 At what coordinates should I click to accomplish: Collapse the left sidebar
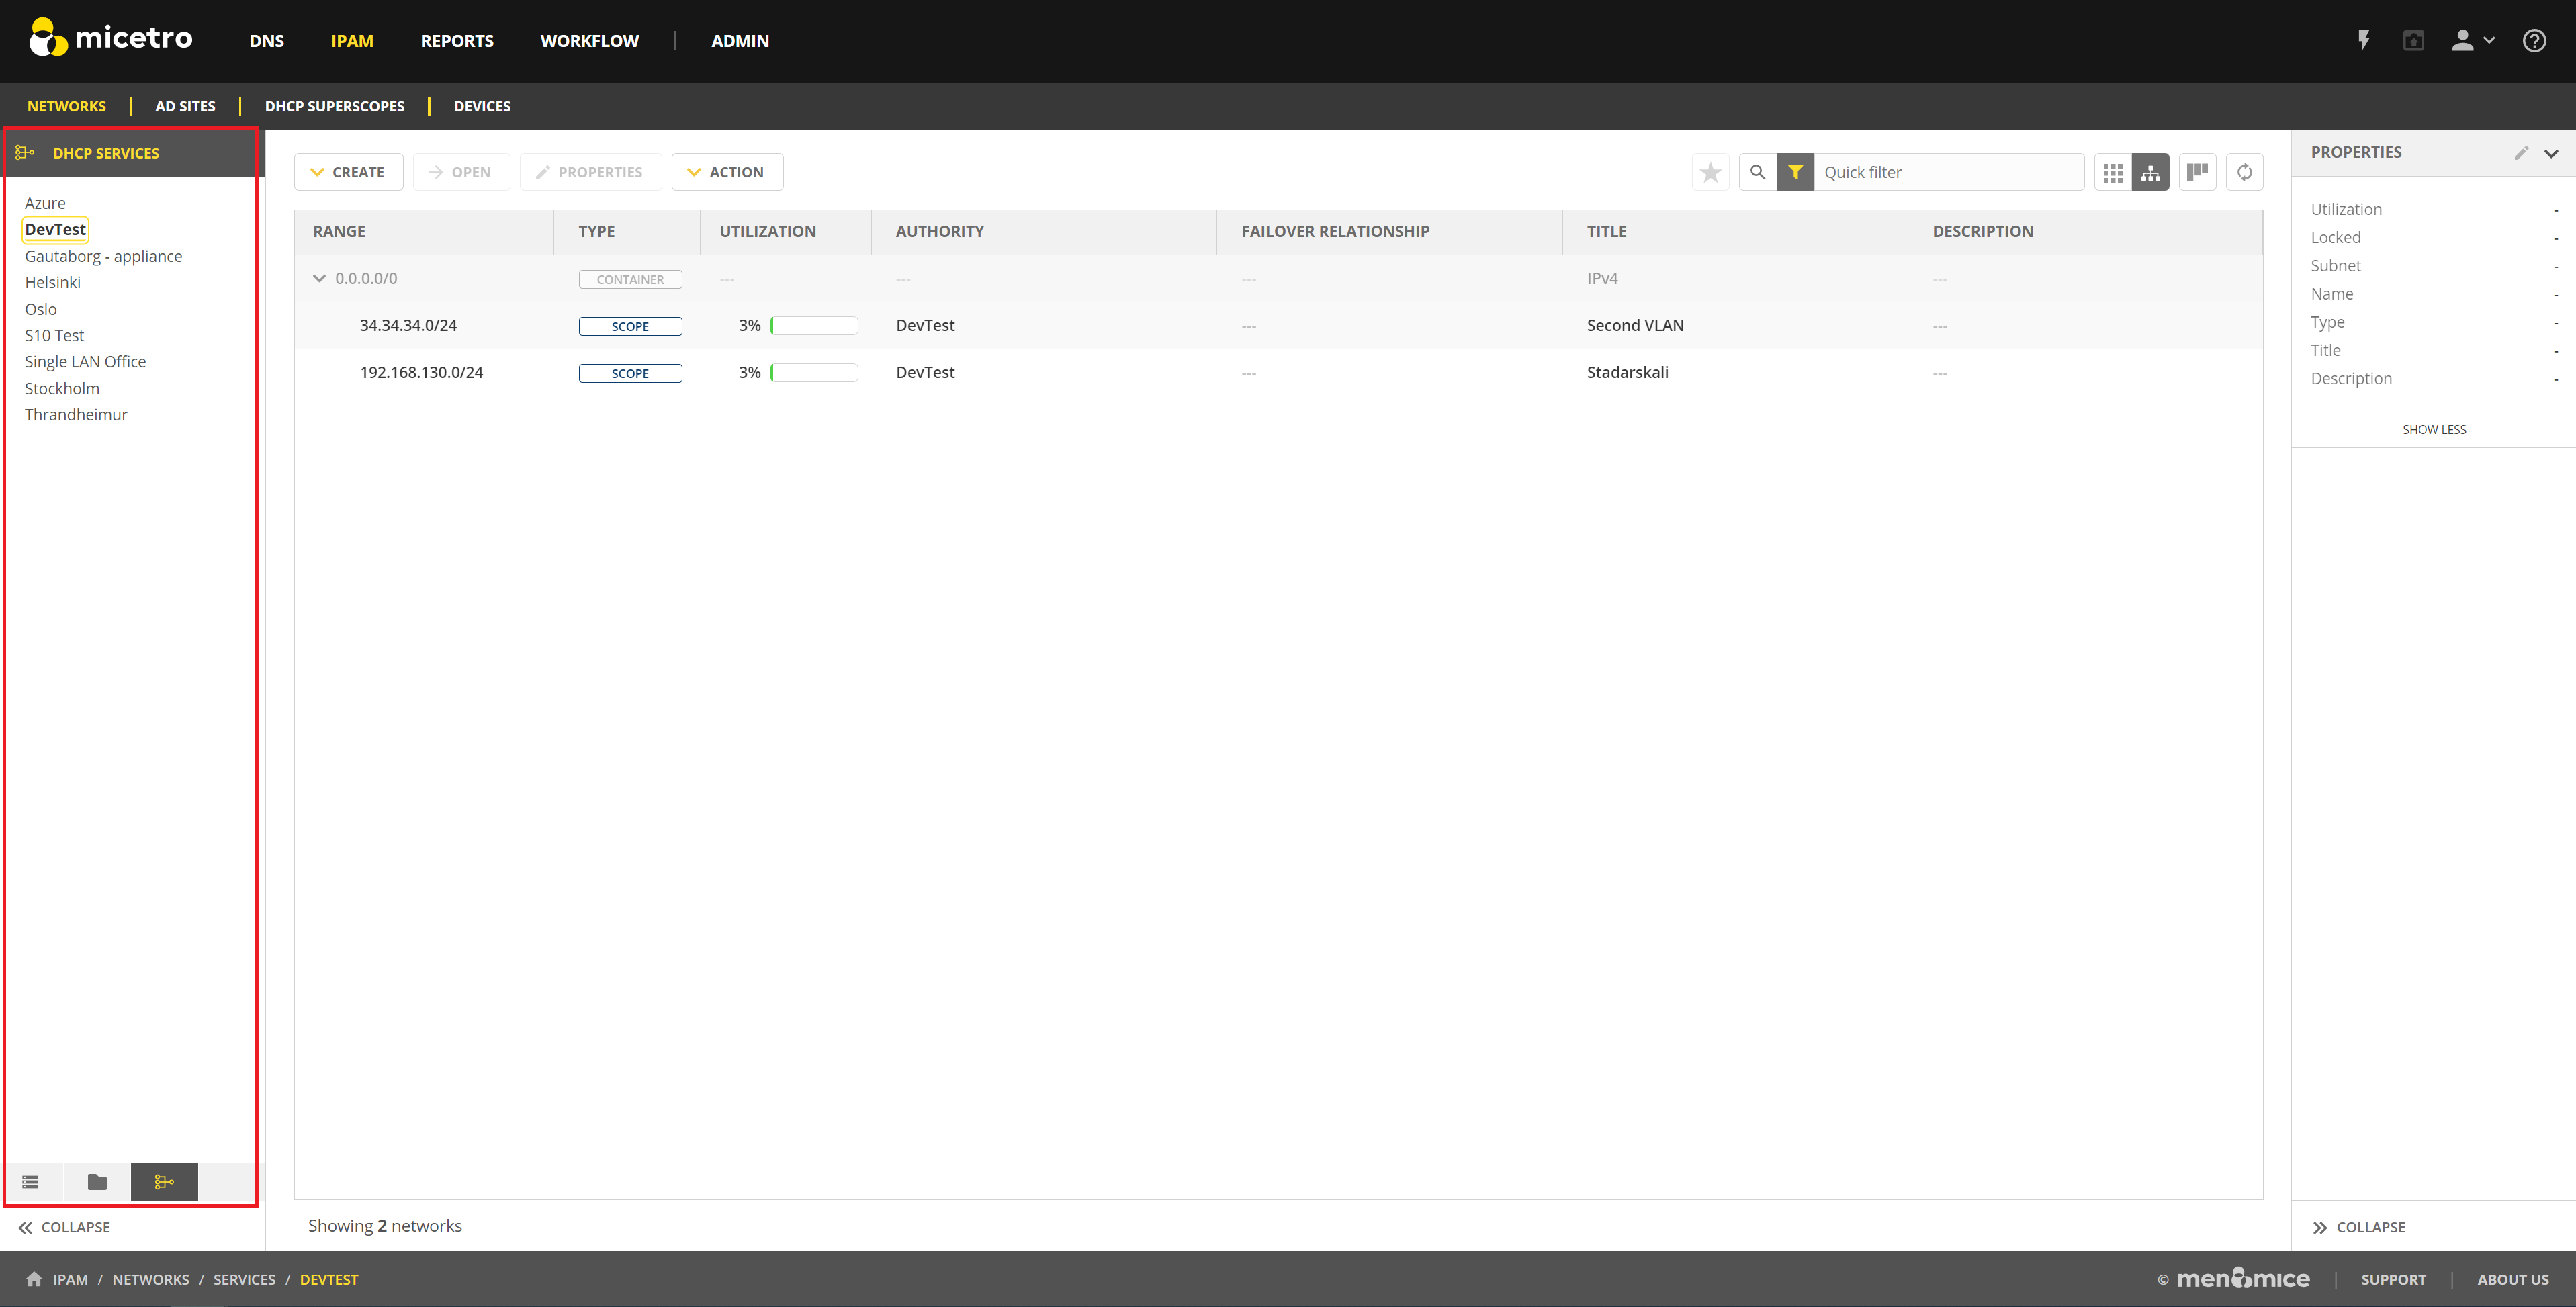(64, 1227)
